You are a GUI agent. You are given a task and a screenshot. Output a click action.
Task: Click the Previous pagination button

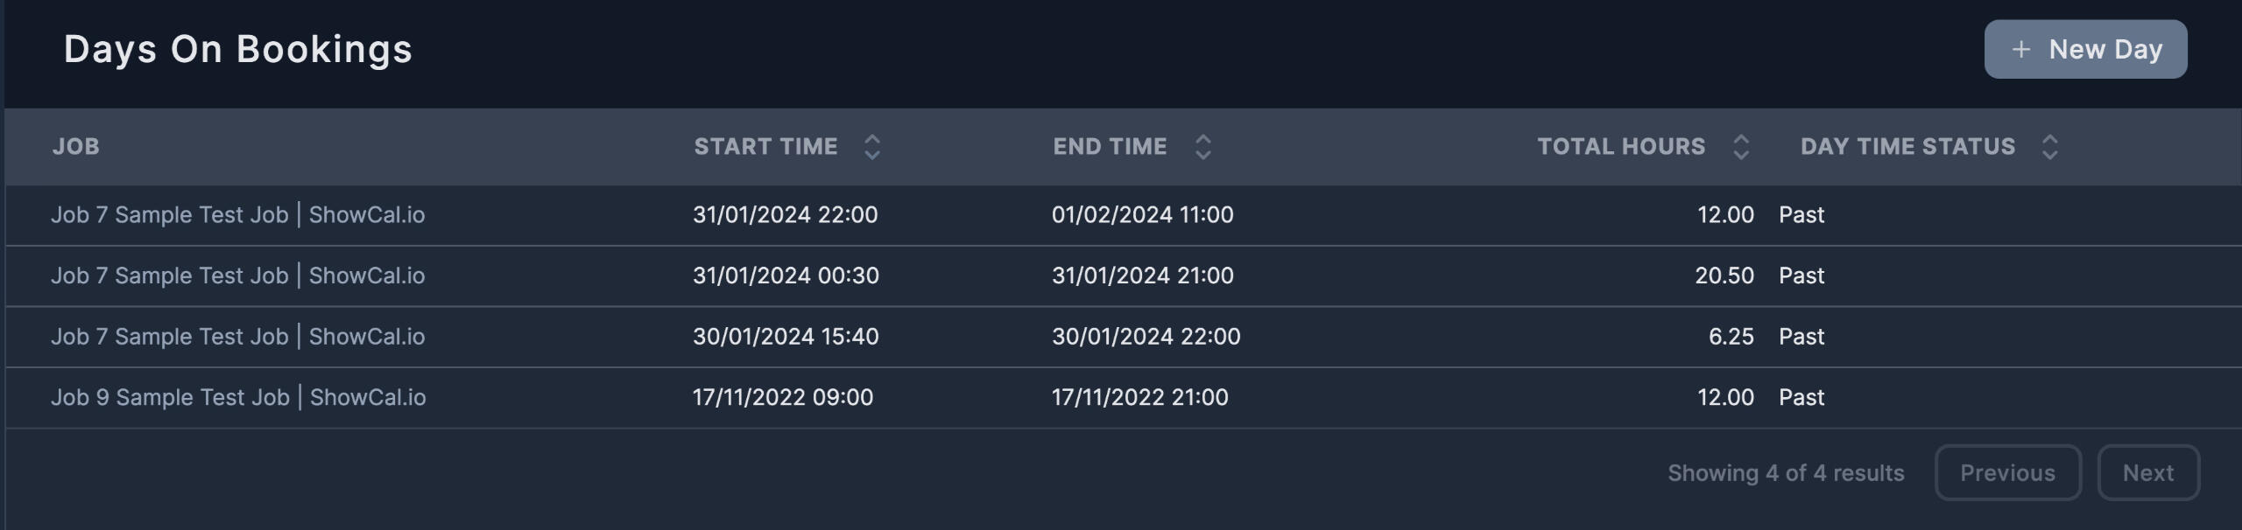click(x=2006, y=473)
